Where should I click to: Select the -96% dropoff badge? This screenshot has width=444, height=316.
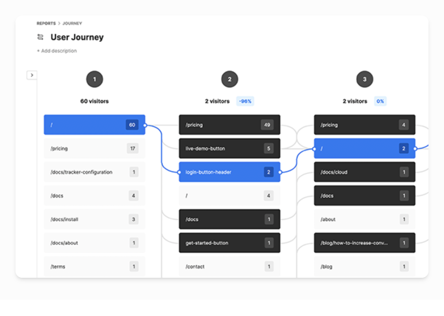(x=245, y=101)
